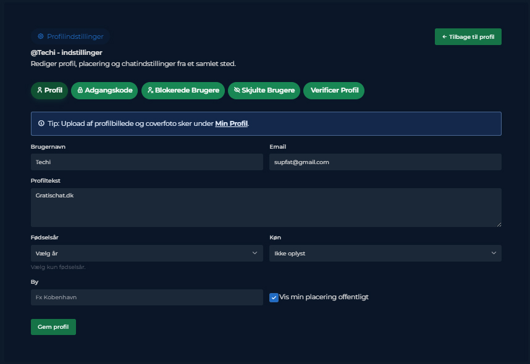Image resolution: width=530 pixels, height=364 pixels.
Task: Click the blocked-user icon on Blokerede Brugere
Action: [x=149, y=90]
